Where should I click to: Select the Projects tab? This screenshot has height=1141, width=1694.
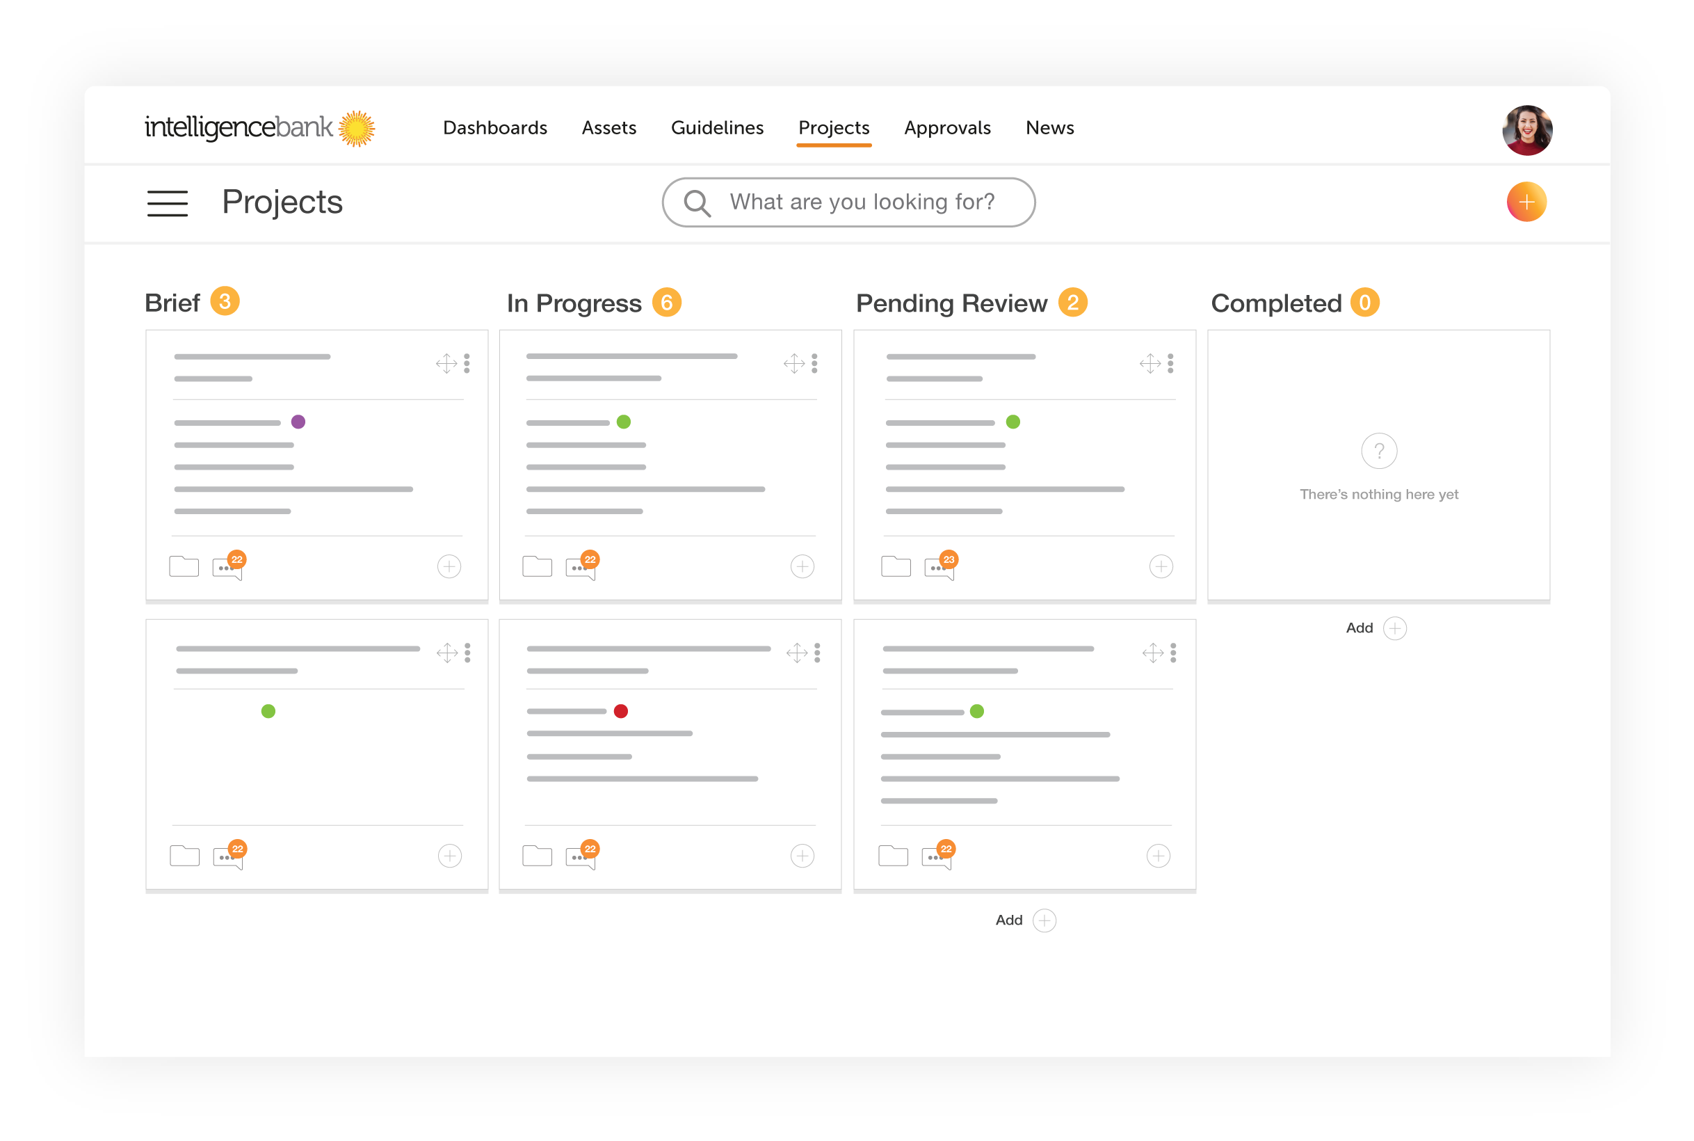coord(834,128)
